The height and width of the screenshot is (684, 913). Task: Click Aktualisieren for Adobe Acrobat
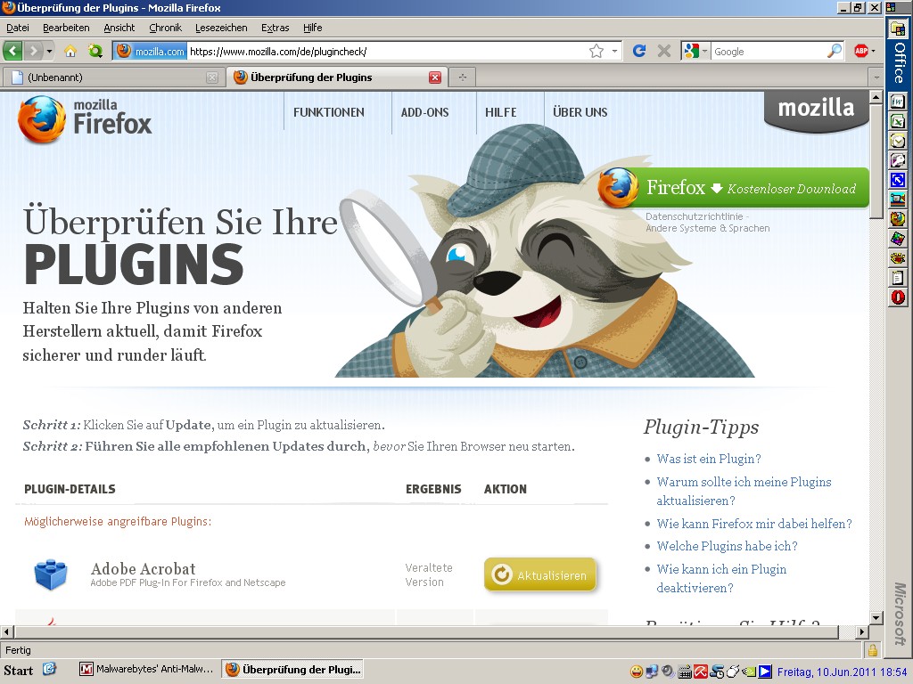pos(540,574)
